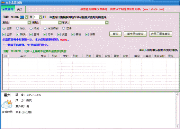Select the 始发终到 radio button
180x129 pixels.
point(45,28)
